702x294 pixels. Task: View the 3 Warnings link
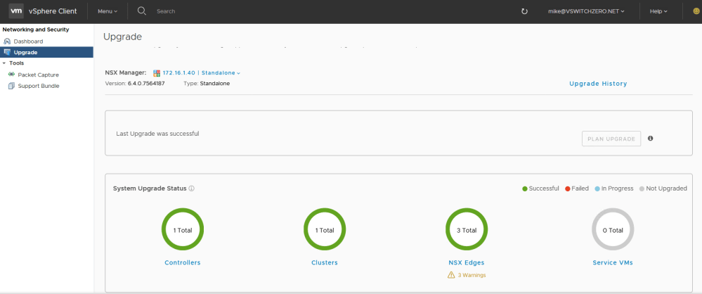coord(472,275)
